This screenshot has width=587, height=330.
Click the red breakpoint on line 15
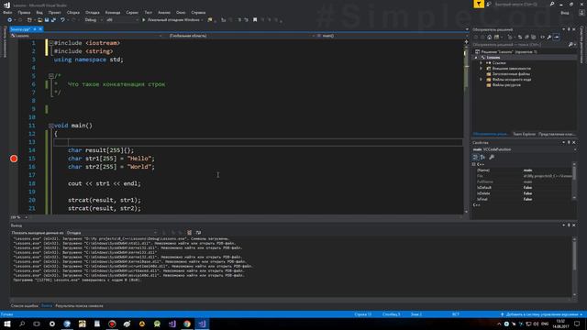pyautogui.click(x=14, y=159)
